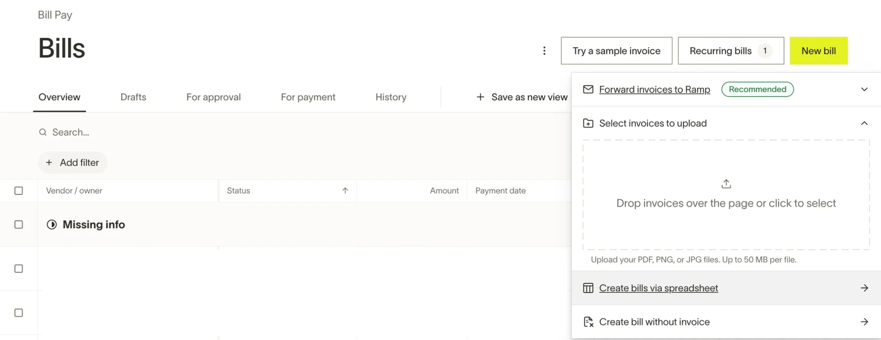
Task: Toggle the Status column sort arrow
Action: coord(346,191)
